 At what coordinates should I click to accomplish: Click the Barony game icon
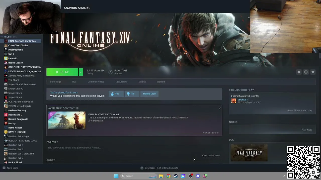click(x=6, y=123)
